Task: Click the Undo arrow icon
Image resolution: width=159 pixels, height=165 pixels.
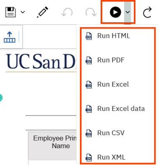Action: (67, 12)
